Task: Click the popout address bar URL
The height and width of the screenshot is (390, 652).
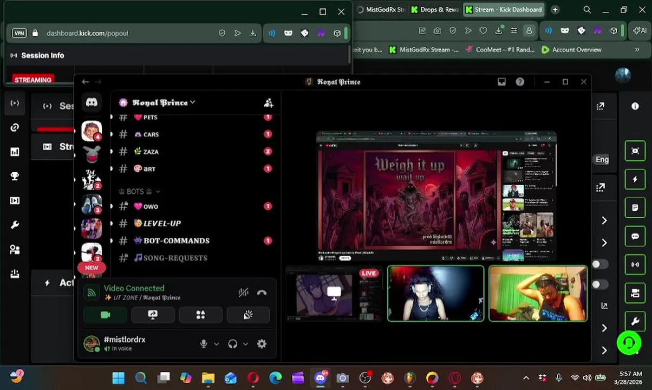Action: click(87, 33)
